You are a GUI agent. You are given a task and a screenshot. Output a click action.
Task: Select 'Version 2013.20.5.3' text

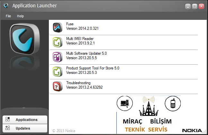pyautogui.click(x=81, y=73)
